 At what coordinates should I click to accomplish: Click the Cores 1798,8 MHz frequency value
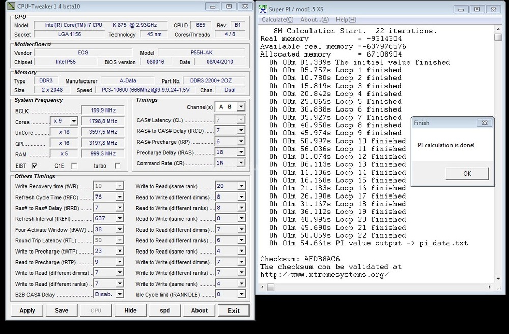point(103,121)
